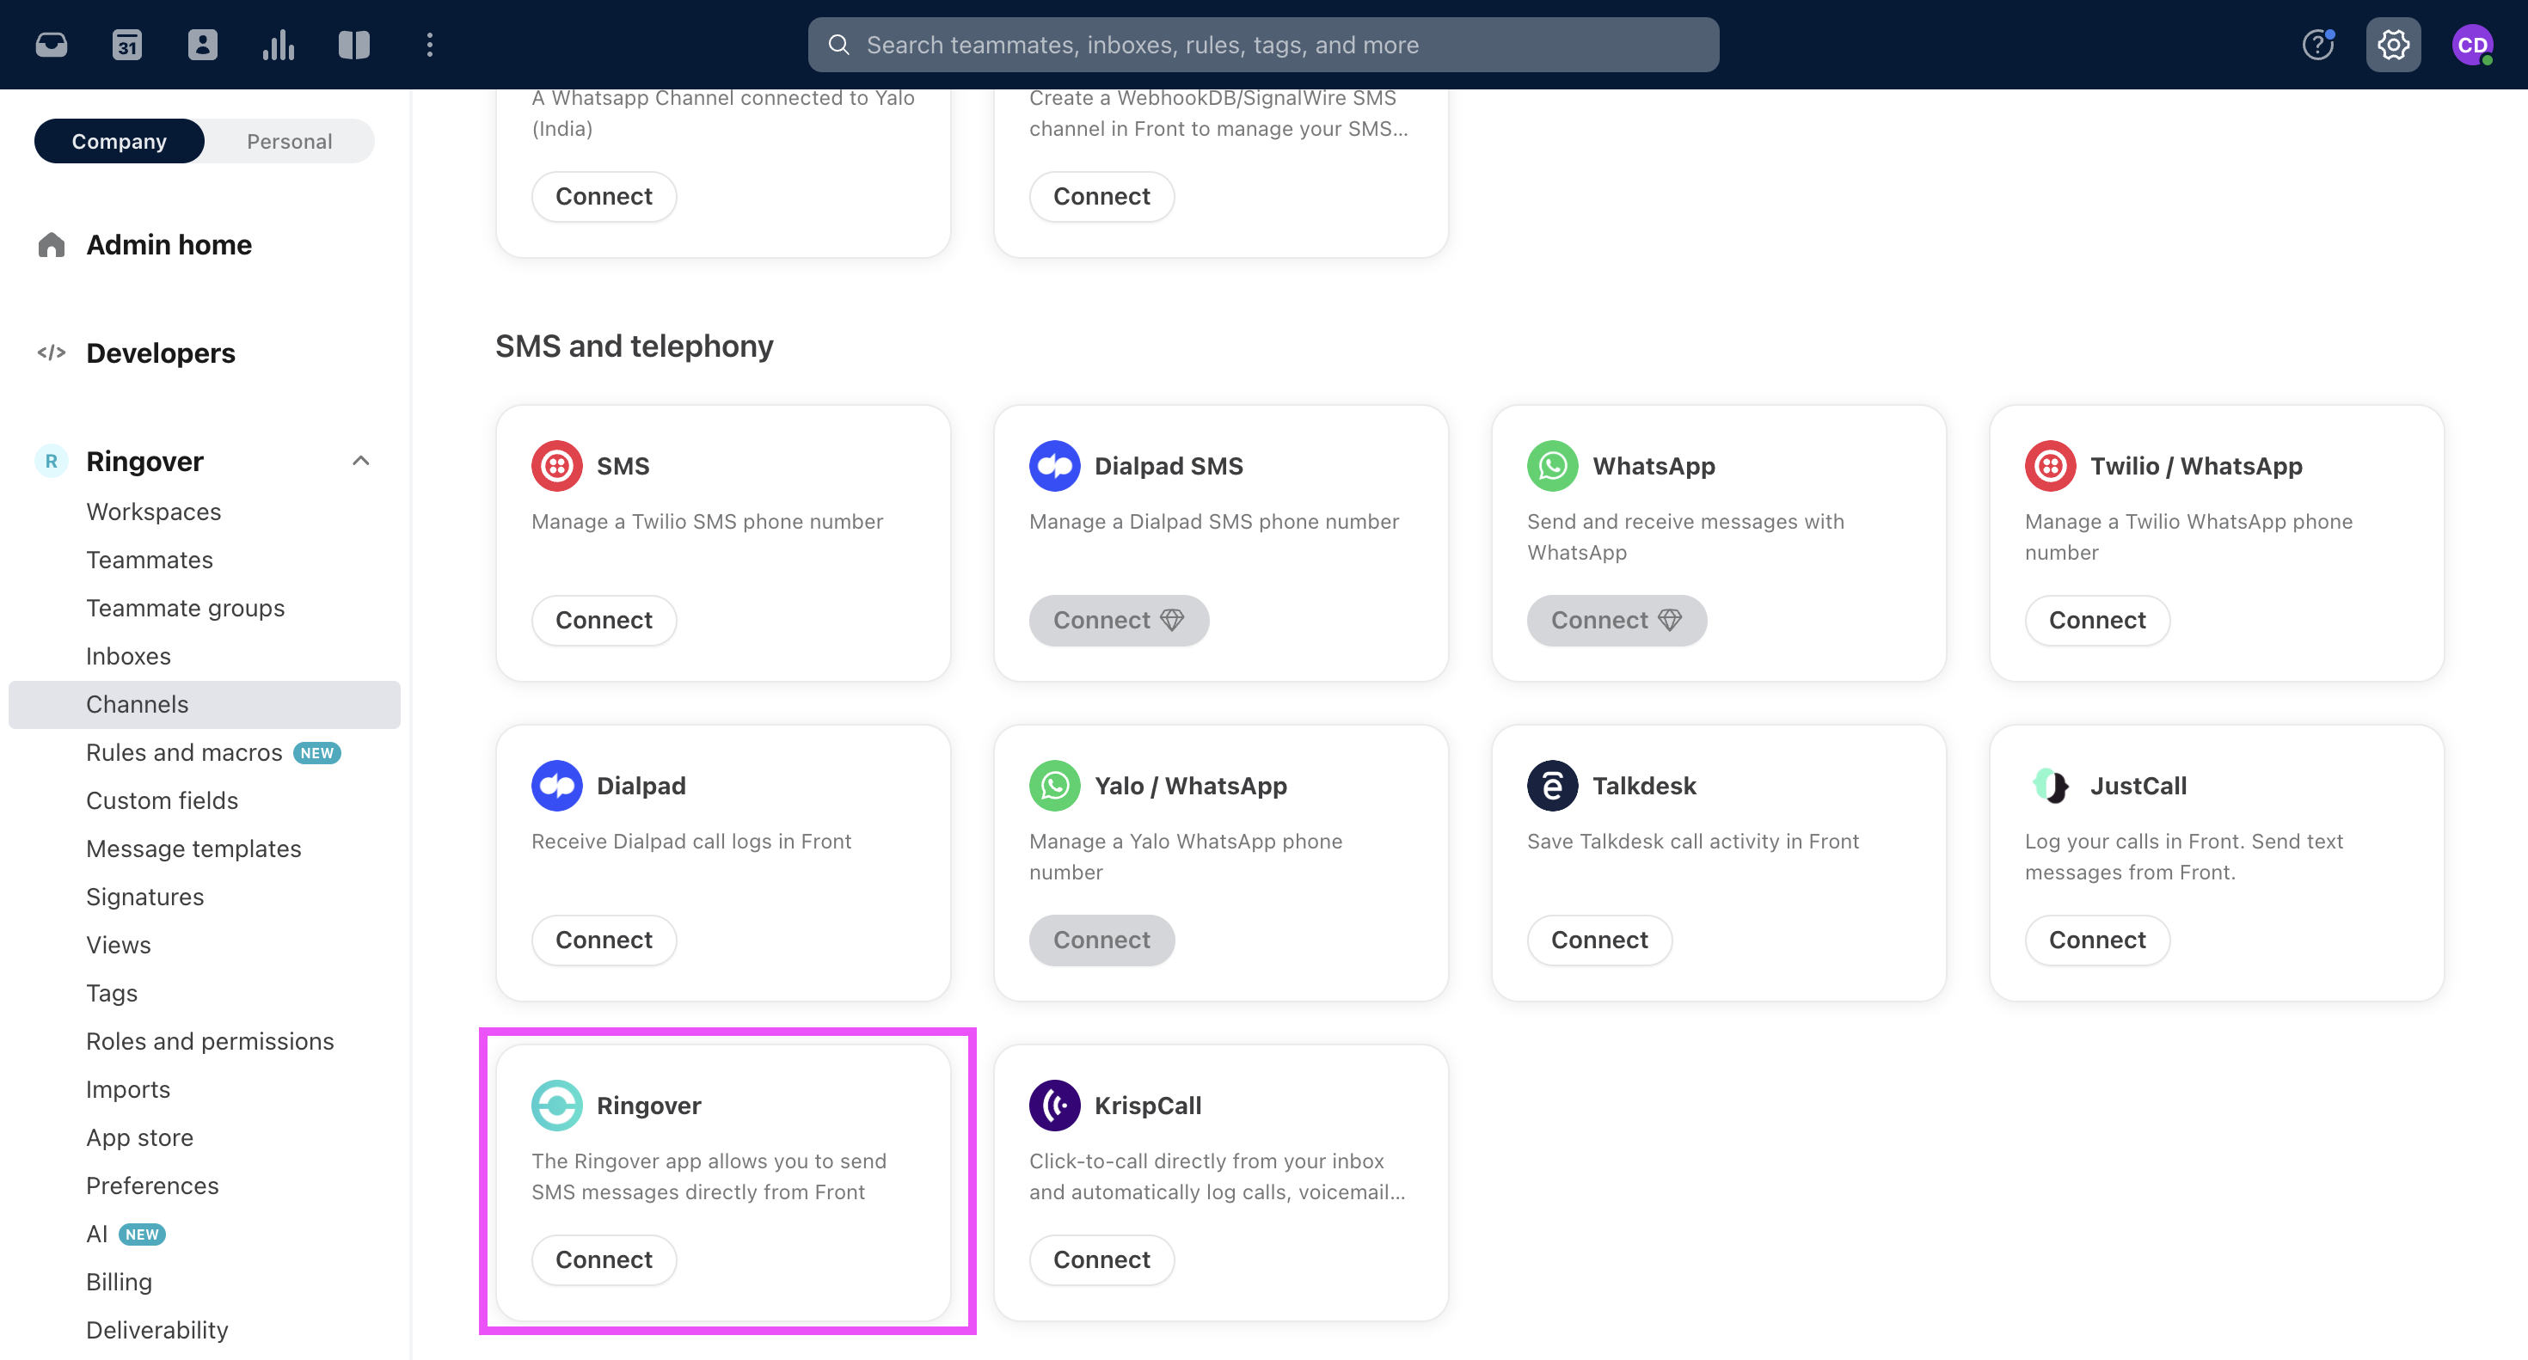Viewport: 2528px width, 1360px height.
Task: Click the Ringover card logo icon
Action: (557, 1105)
